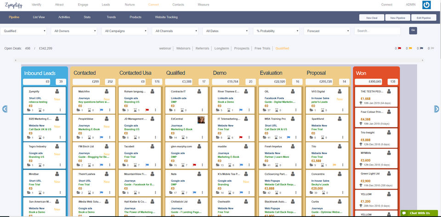Open Chat With Us widget

(x=419, y=213)
